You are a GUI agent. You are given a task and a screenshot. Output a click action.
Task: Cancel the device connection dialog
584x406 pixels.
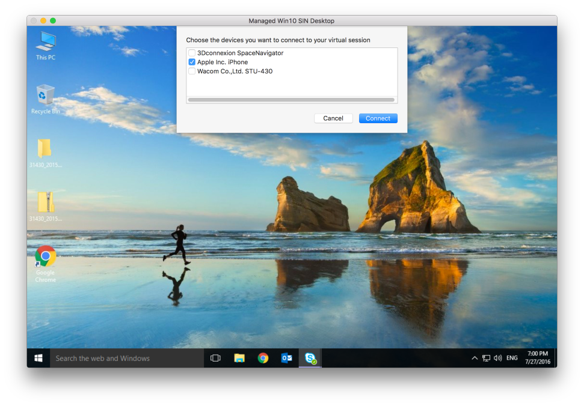[x=333, y=118]
